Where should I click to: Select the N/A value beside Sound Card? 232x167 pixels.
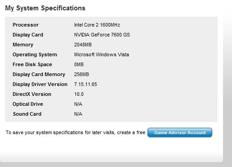click(78, 114)
